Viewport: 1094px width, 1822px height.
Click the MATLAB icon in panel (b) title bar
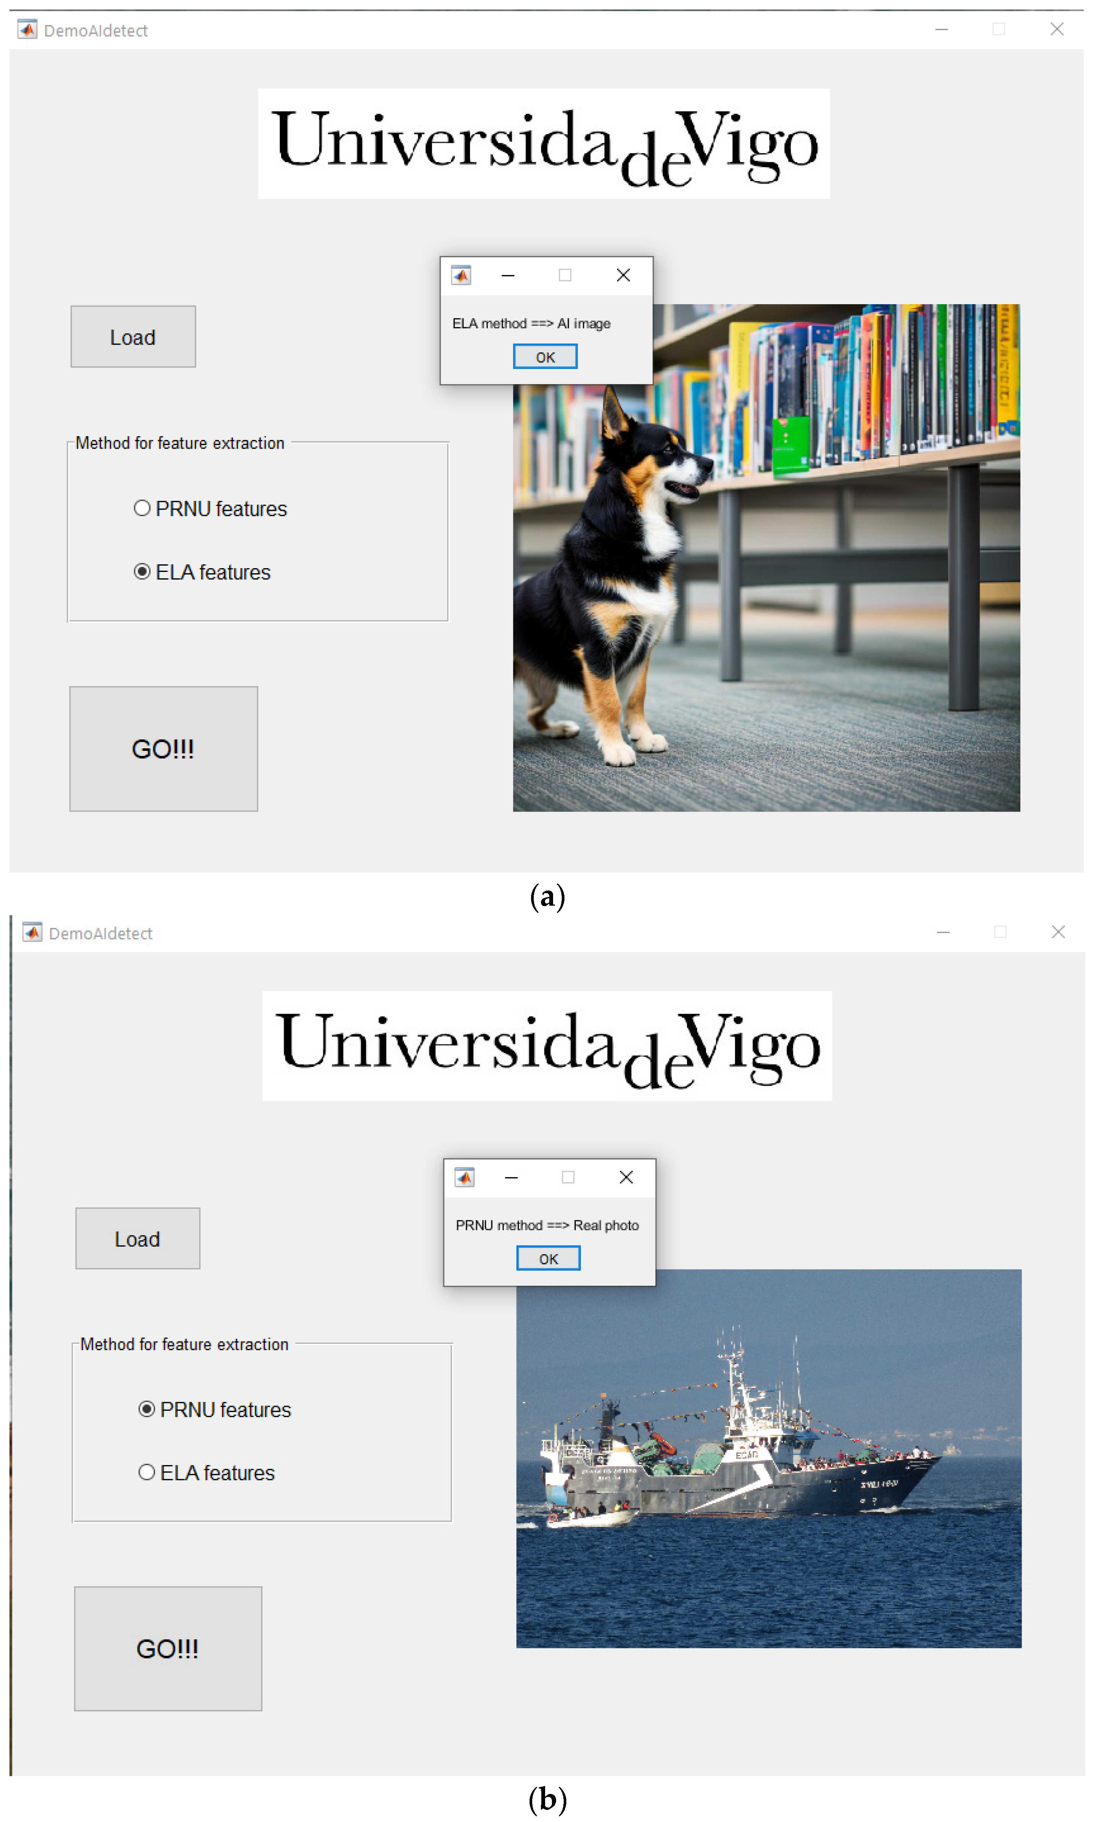point(33,932)
